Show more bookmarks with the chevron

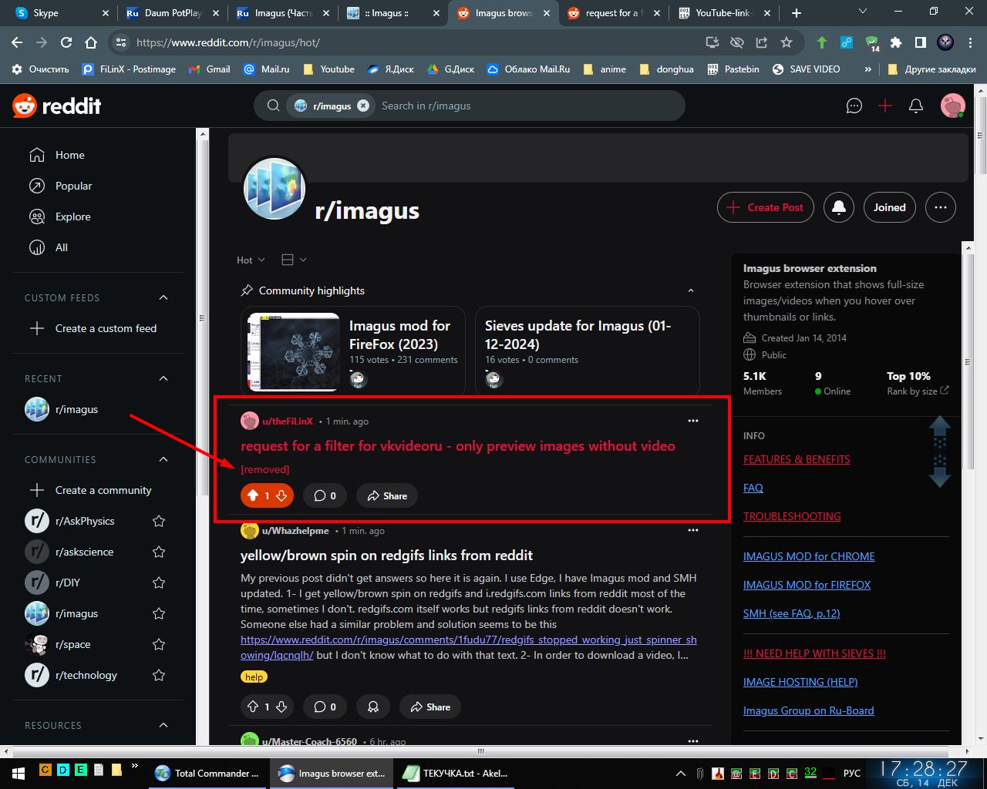(x=868, y=69)
